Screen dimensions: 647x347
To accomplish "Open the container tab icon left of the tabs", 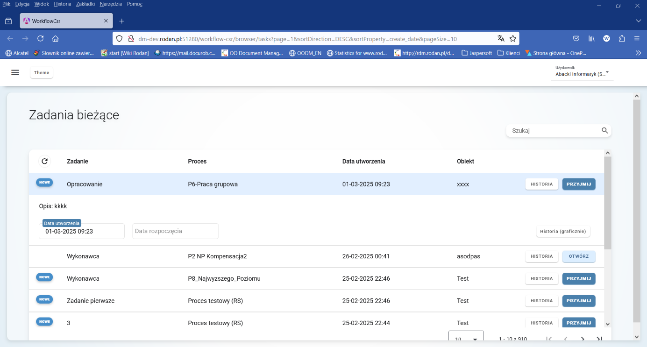I will (9, 21).
